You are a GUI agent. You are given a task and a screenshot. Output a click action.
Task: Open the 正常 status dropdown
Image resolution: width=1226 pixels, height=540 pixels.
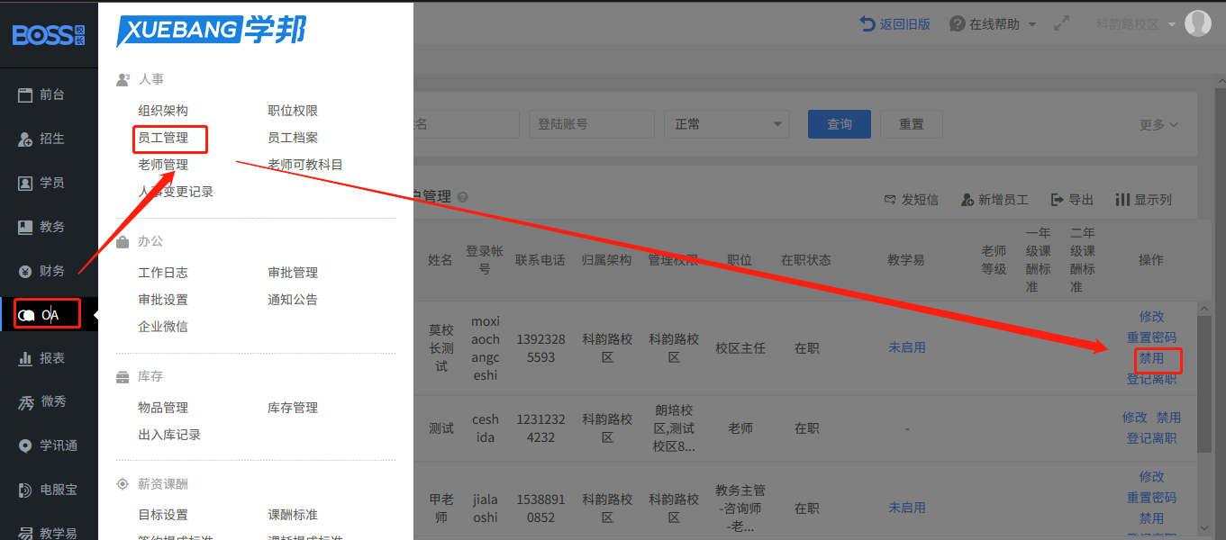(726, 124)
